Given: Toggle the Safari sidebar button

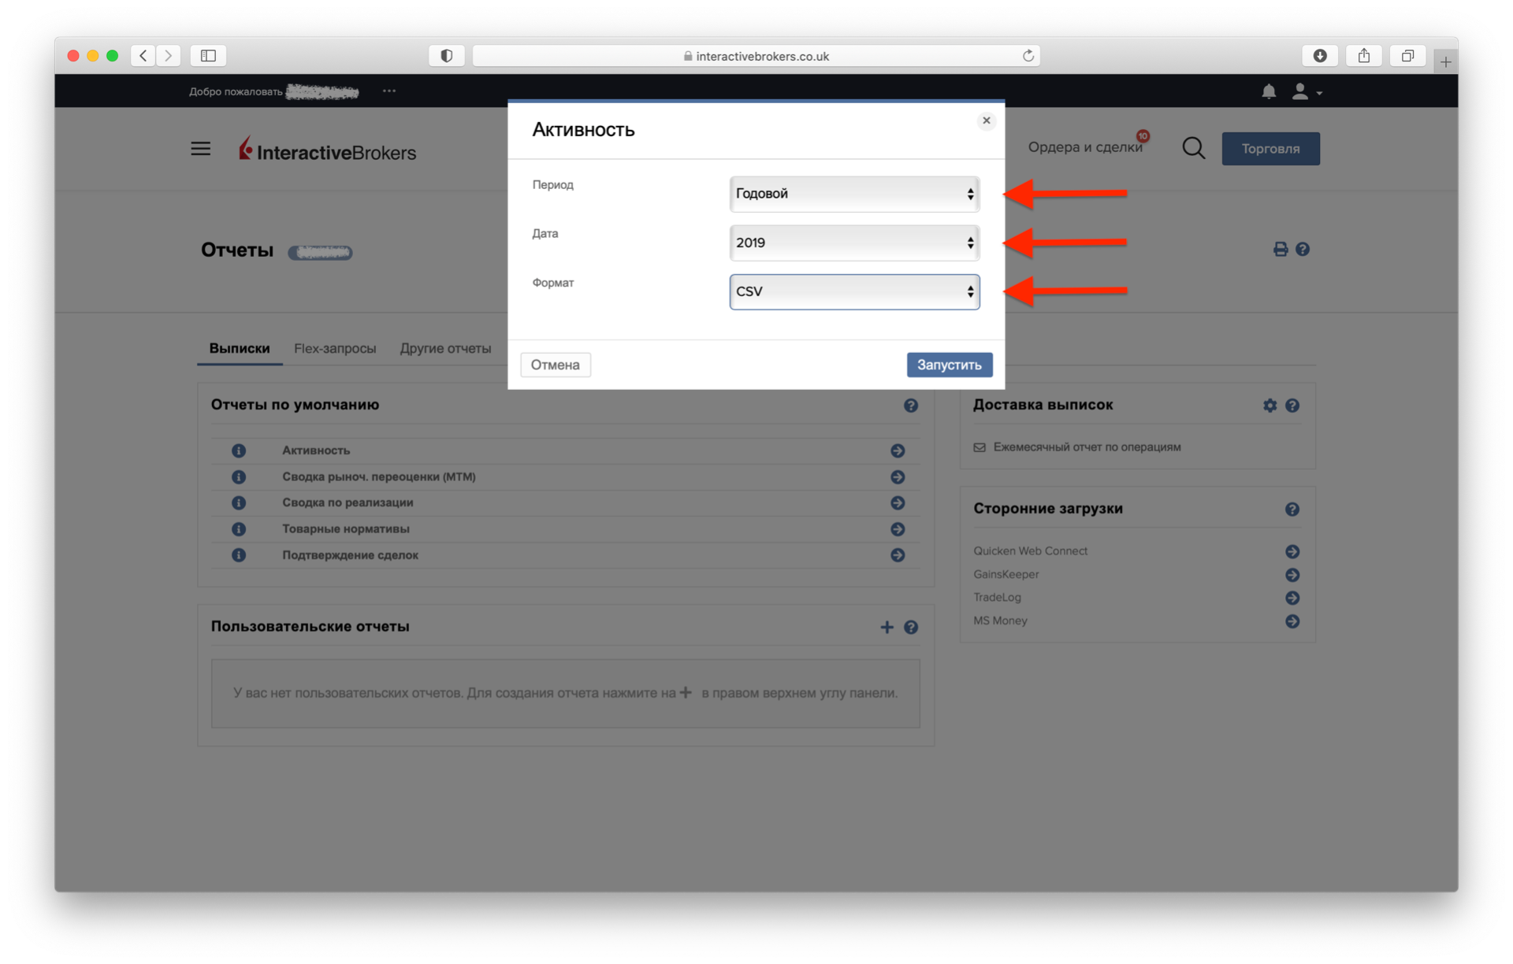Looking at the screenshot, I should coord(208,56).
